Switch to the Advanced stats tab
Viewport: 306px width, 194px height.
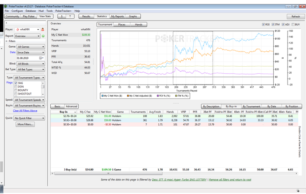coord(71,106)
